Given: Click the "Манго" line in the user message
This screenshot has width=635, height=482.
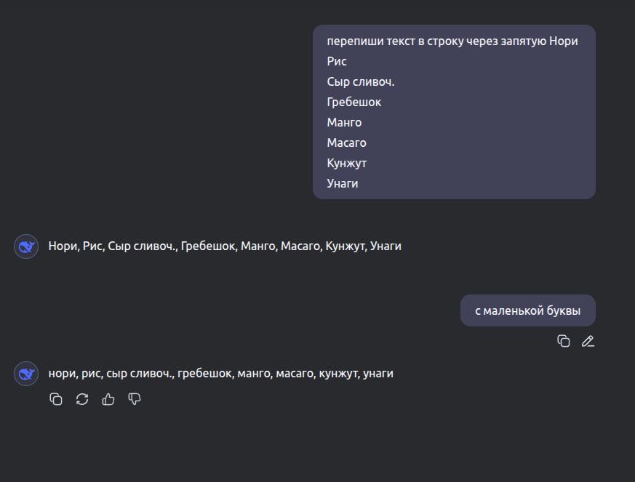Looking at the screenshot, I should point(344,123).
